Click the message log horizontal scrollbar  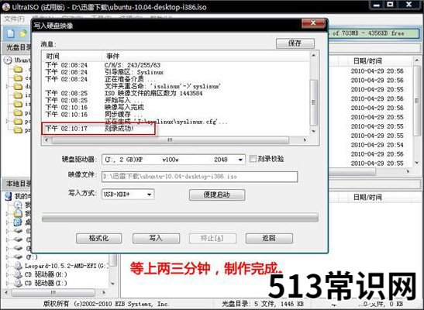(175, 140)
